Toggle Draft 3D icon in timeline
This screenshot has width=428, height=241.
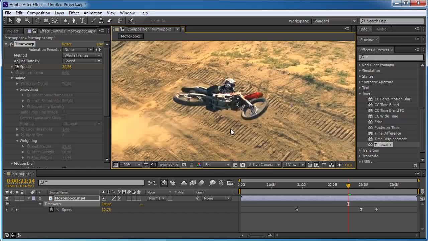pyautogui.click(x=173, y=183)
